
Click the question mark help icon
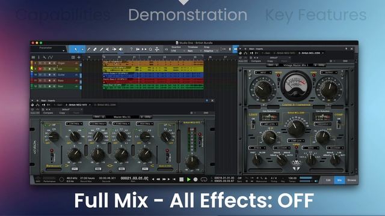pos(131,49)
